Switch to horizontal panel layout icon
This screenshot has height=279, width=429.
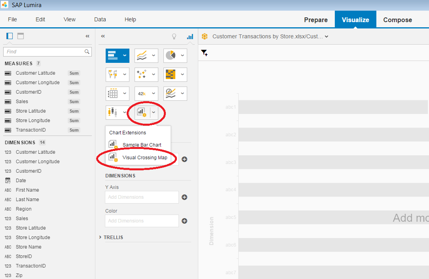(21, 36)
